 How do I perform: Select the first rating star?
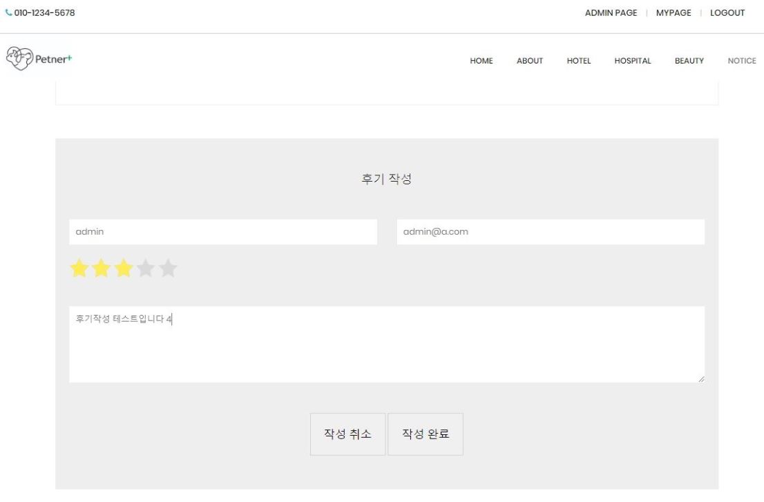tap(79, 269)
